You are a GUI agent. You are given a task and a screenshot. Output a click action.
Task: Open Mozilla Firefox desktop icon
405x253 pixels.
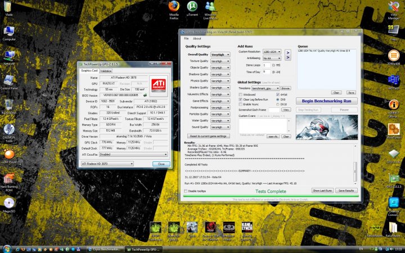click(x=174, y=10)
